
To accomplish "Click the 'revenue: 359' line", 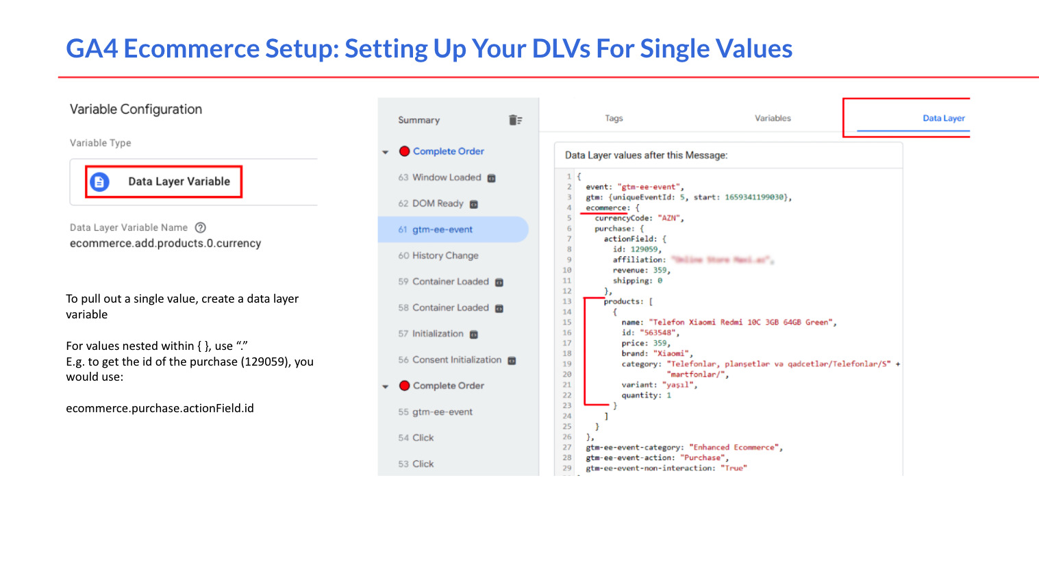I will coord(641,270).
